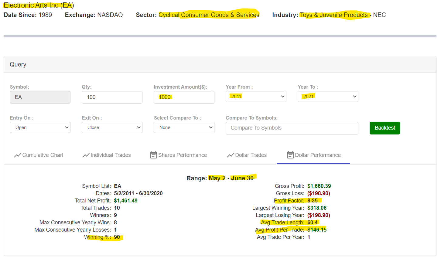
Task: Click the Dollar Trades chart icon
Action: tap(230, 155)
